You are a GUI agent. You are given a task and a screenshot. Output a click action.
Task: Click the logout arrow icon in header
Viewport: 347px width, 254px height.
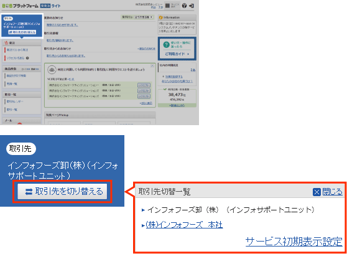[x=192, y=6]
